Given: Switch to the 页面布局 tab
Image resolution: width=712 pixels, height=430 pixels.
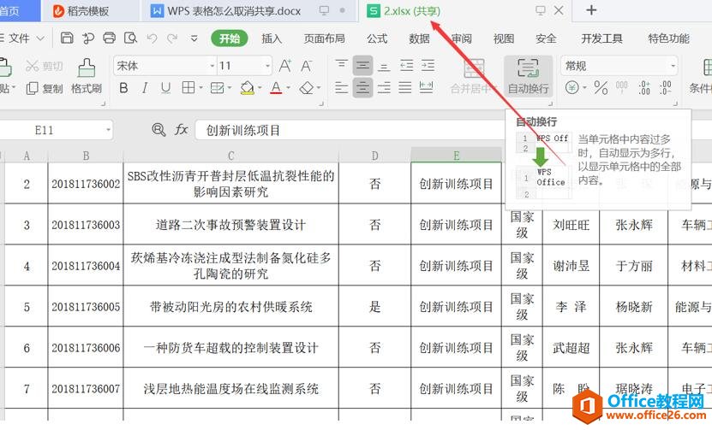Looking at the screenshot, I should [324, 38].
